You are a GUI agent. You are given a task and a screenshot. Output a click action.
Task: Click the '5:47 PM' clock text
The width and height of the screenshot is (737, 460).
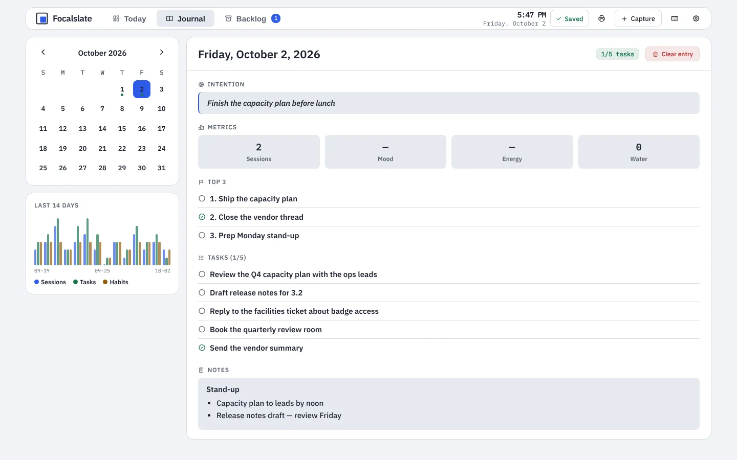[531, 15]
